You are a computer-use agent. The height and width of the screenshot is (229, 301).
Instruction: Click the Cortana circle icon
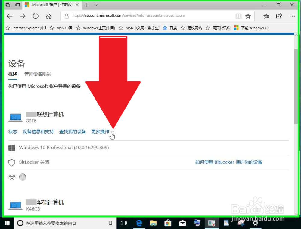click(x=20, y=223)
